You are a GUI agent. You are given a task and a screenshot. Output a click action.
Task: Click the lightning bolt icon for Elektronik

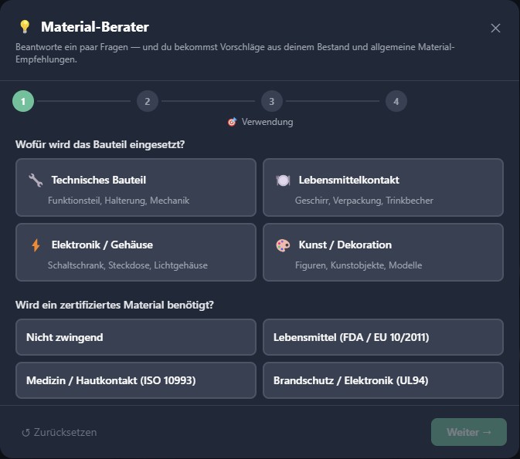36,245
